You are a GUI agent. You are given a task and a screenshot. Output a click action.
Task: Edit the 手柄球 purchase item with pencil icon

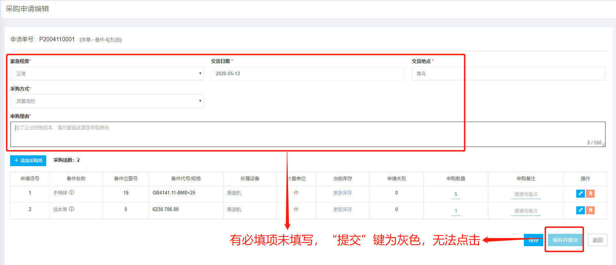[580, 193]
